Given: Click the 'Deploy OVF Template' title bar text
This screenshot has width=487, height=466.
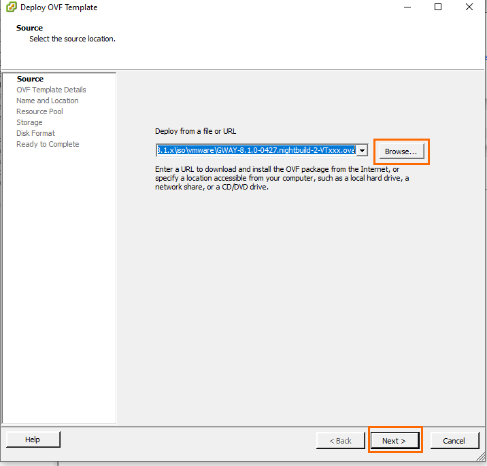Looking at the screenshot, I should pos(58,7).
